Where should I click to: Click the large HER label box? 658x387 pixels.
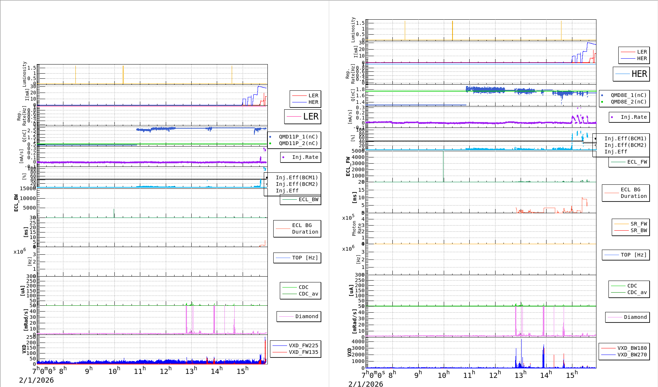click(631, 74)
